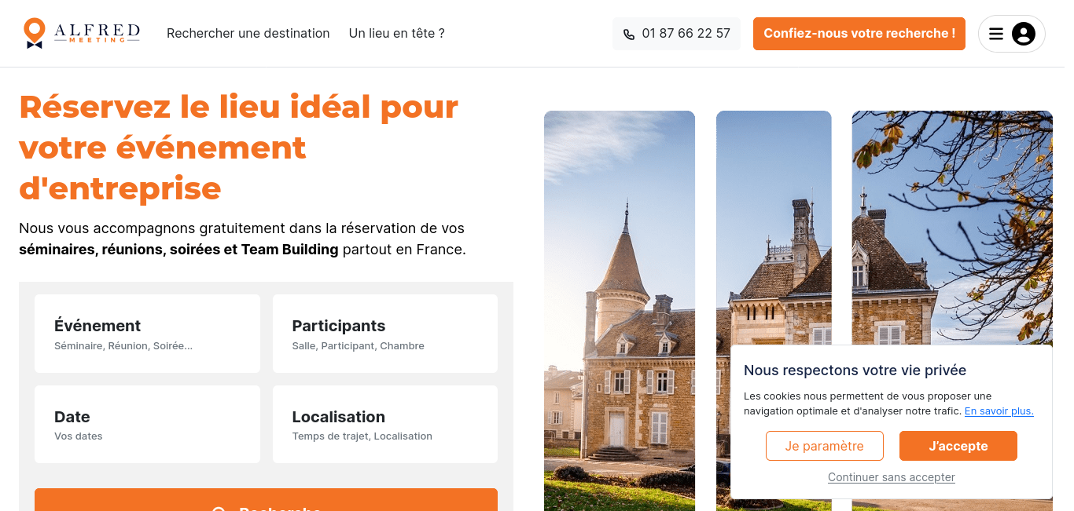Open the Localisation selector
The height and width of the screenshot is (511, 1074).
pyautogui.click(x=385, y=424)
